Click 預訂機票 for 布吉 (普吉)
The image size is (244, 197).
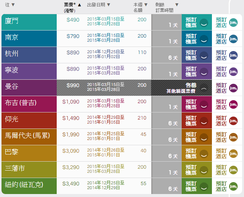[191, 105]
